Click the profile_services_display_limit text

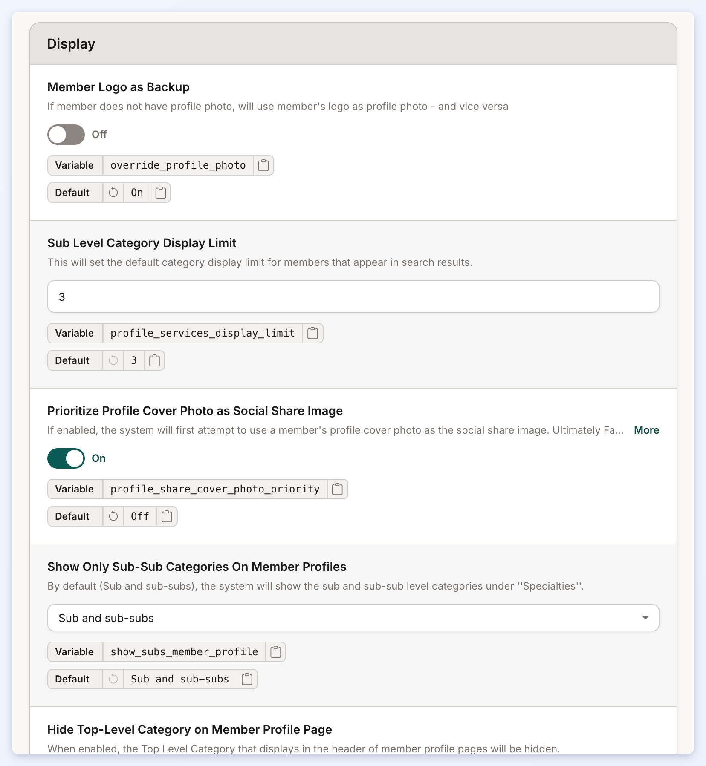pos(203,333)
